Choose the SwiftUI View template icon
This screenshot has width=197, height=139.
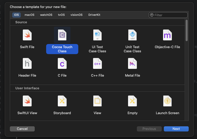pyautogui.click(x=27, y=101)
